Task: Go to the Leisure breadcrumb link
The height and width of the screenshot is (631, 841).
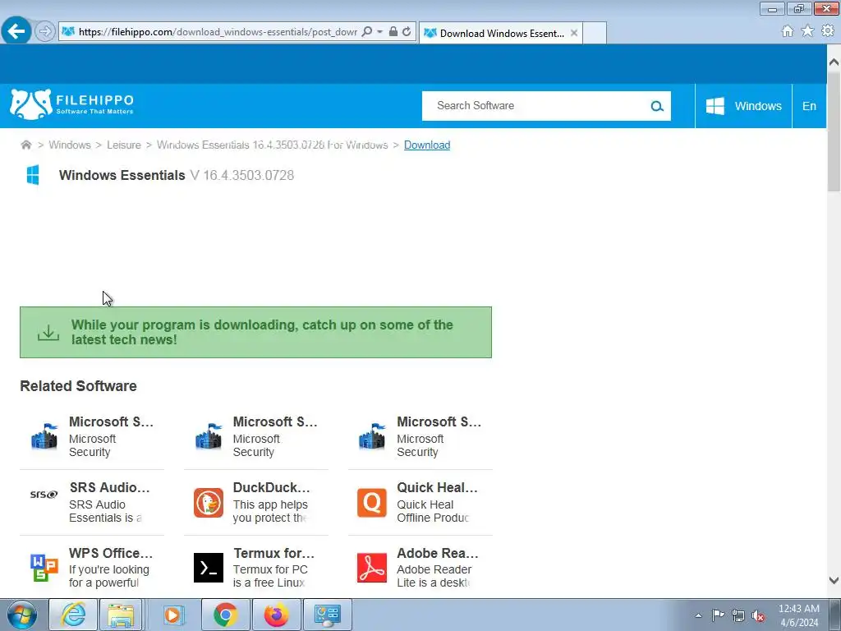Action: coord(124,145)
